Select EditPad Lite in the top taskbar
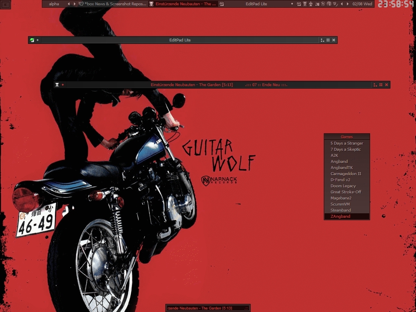 pyautogui.click(x=256, y=4)
